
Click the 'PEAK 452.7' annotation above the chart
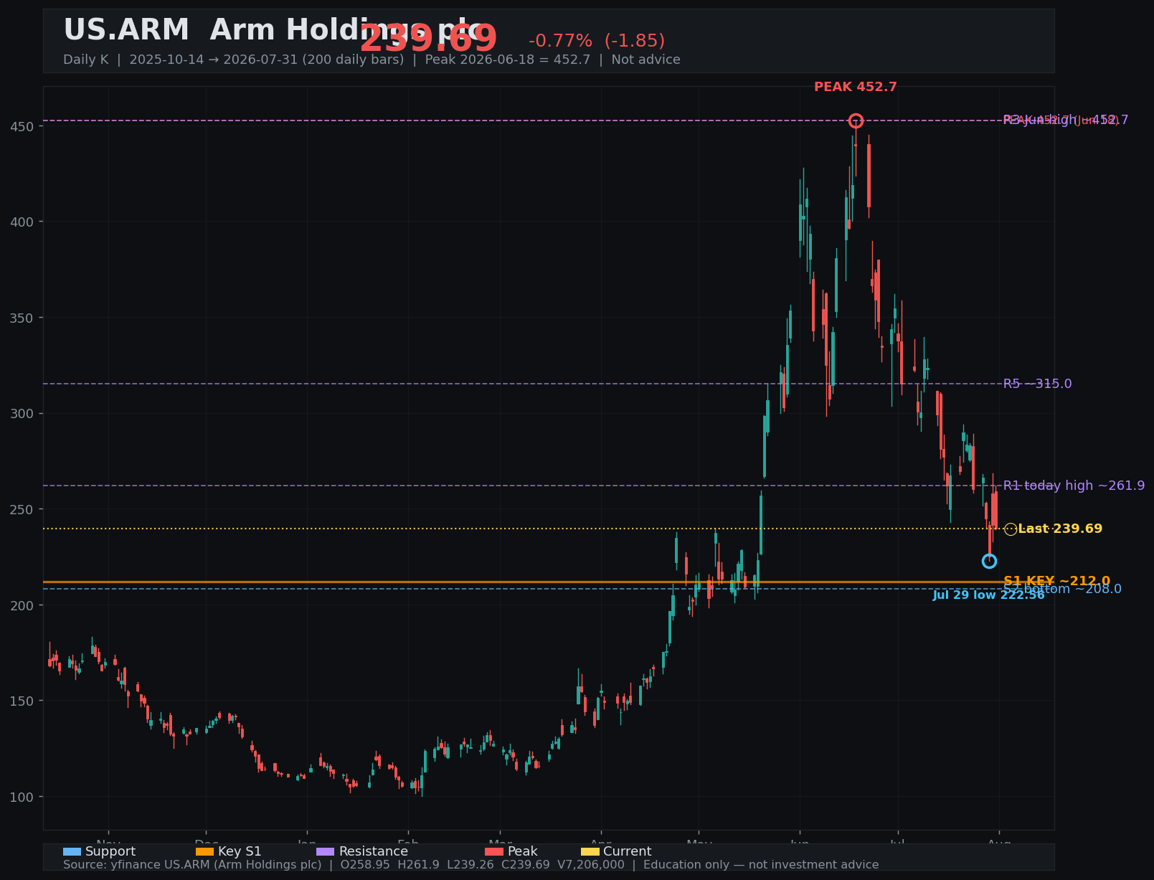pyautogui.click(x=855, y=87)
